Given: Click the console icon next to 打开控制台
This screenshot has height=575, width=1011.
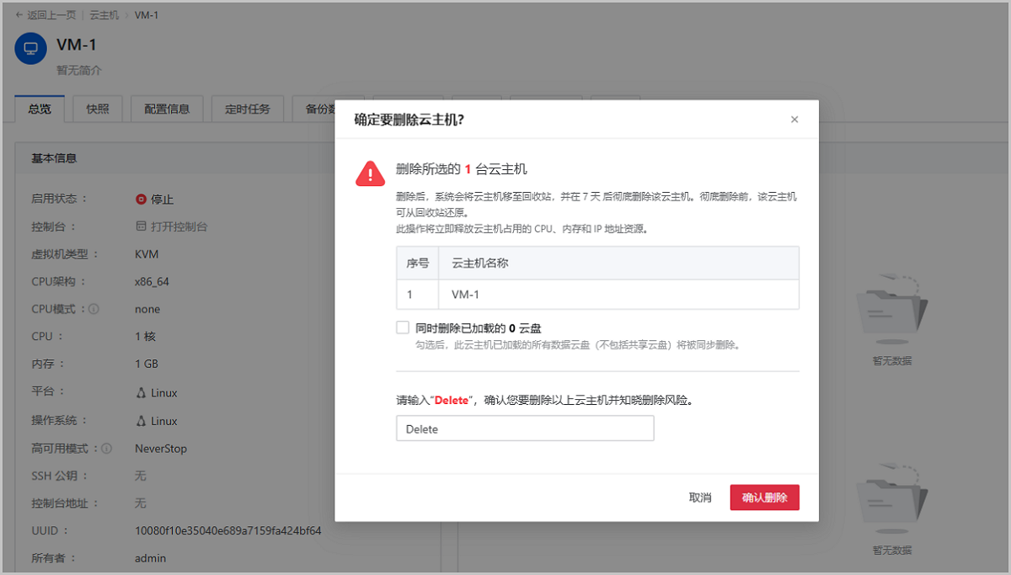Looking at the screenshot, I should tap(141, 226).
